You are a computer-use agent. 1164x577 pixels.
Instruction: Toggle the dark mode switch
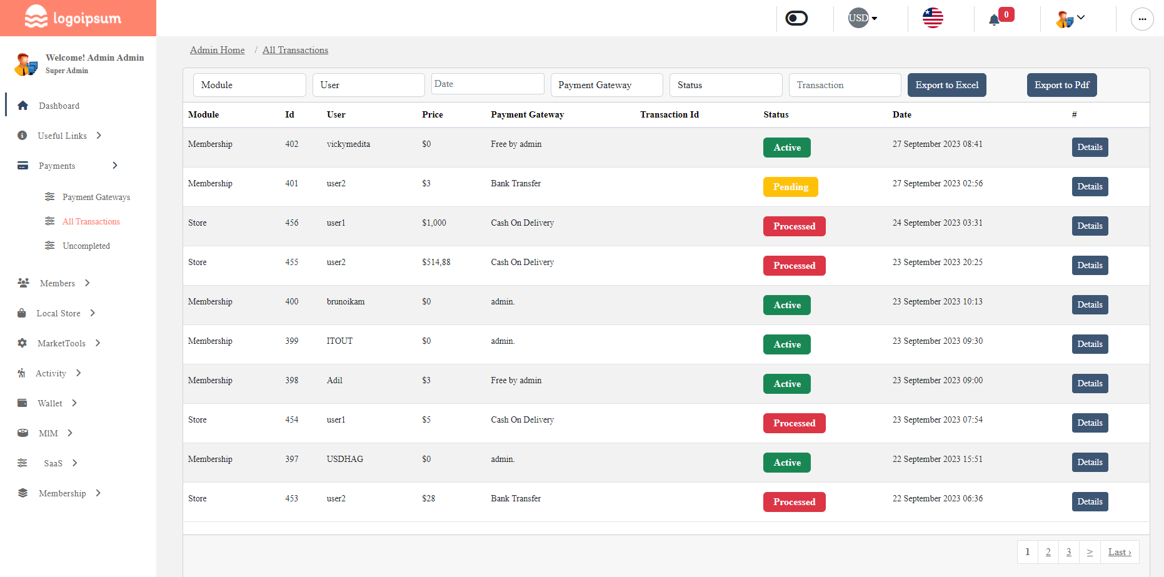(x=796, y=18)
